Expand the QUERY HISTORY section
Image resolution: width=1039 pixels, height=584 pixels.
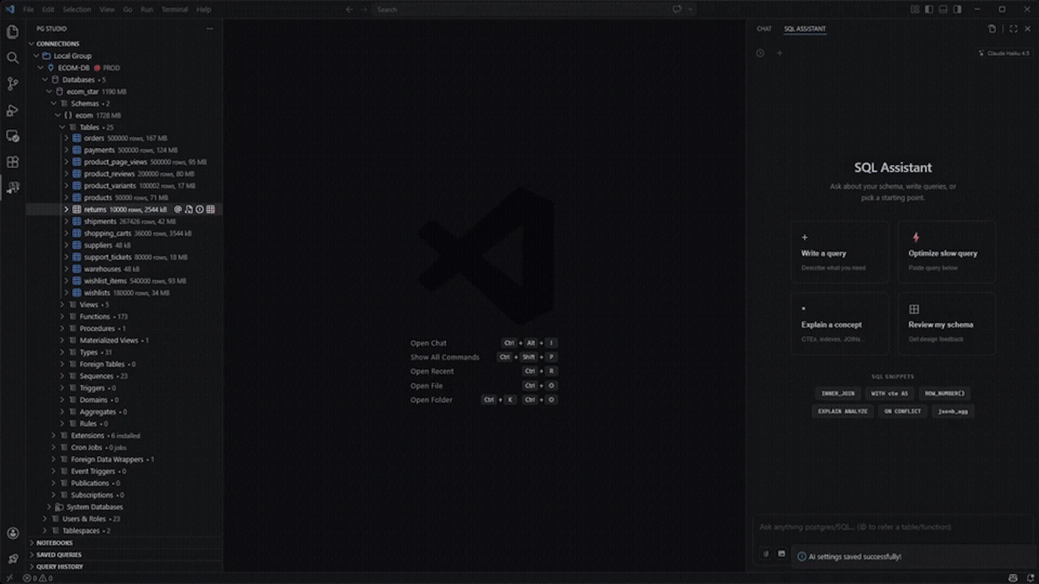click(31, 566)
